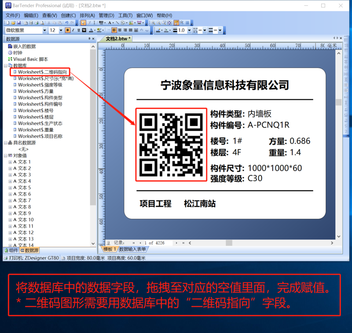The height and width of the screenshot is (333, 352).
Task: Open a file with the folder icon
Action: pyautogui.click(x=13, y=23)
